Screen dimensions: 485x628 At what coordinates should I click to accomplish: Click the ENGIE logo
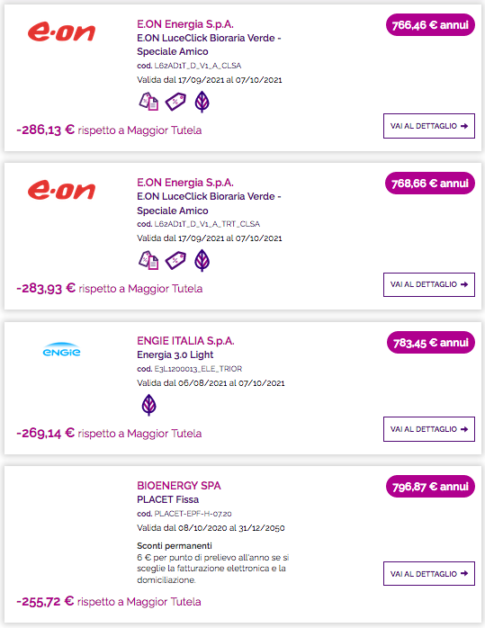(61, 350)
